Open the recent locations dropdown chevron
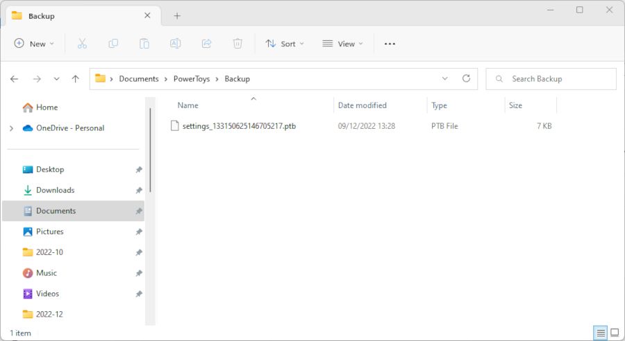625x341 pixels. click(57, 79)
